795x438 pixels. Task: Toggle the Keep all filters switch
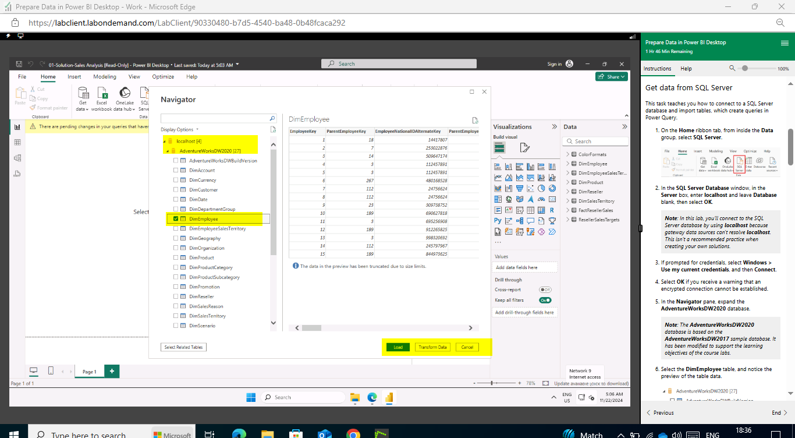[545, 300]
